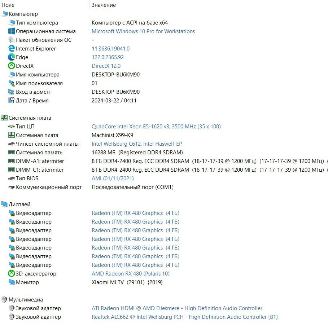Click the Поле column header
Viewport: 328px width, 326px height.
8,5
